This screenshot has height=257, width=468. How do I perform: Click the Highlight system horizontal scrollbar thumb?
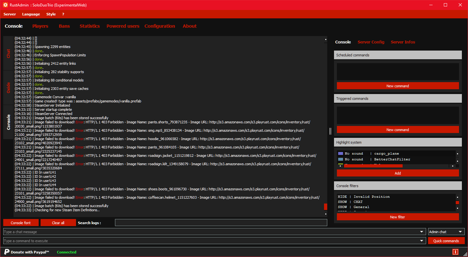point(373,166)
